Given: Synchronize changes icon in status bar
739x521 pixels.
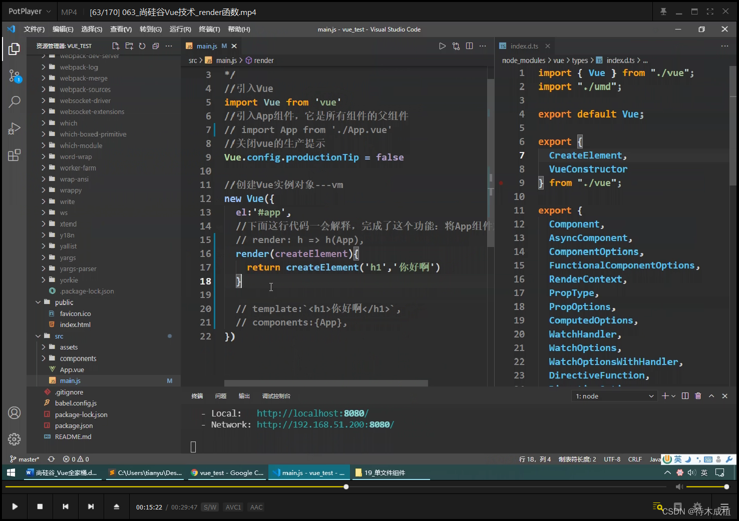Looking at the screenshot, I should pyautogui.click(x=51, y=459).
